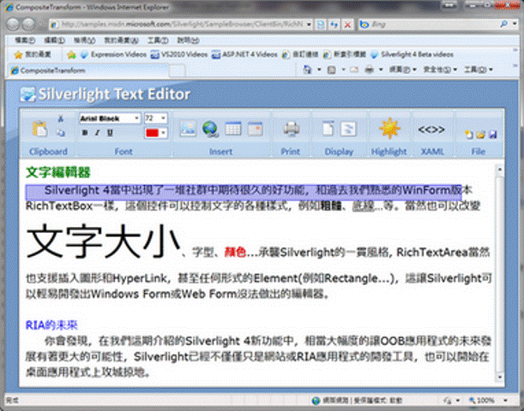
Task: Toggle Italic formatting button
Action: (97, 133)
